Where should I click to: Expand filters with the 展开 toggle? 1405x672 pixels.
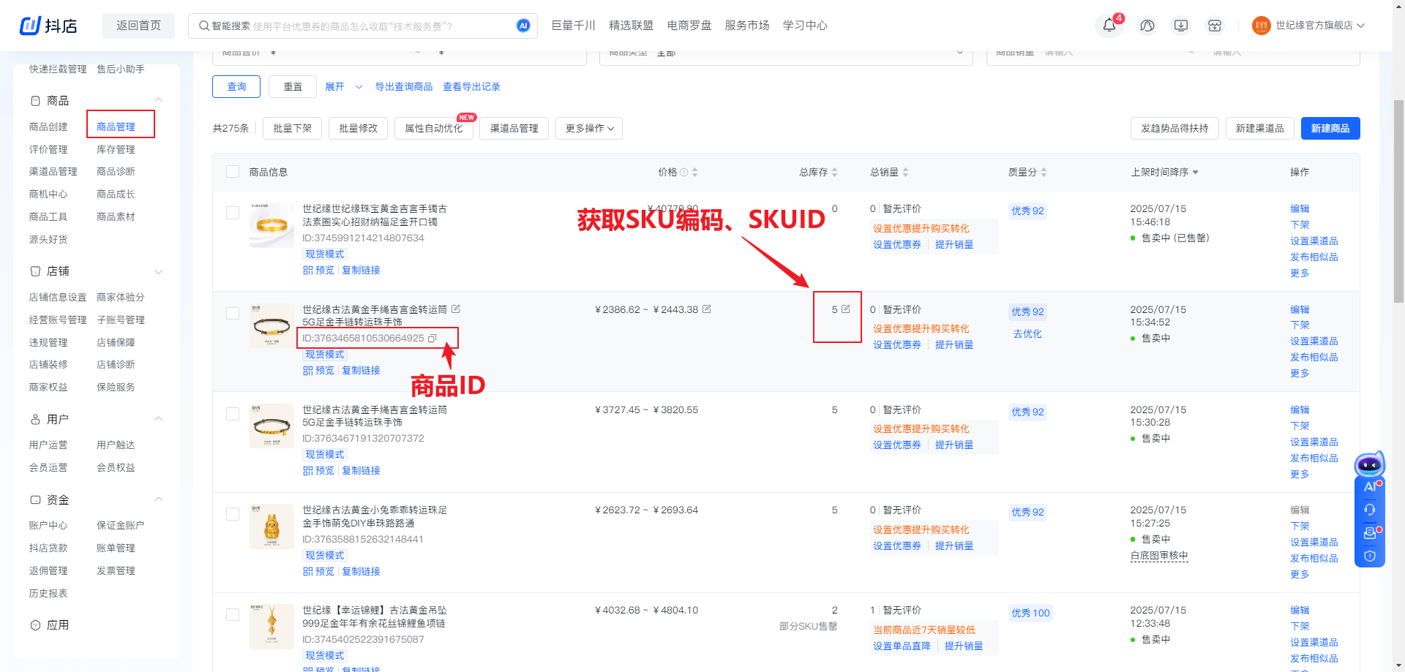(x=343, y=87)
